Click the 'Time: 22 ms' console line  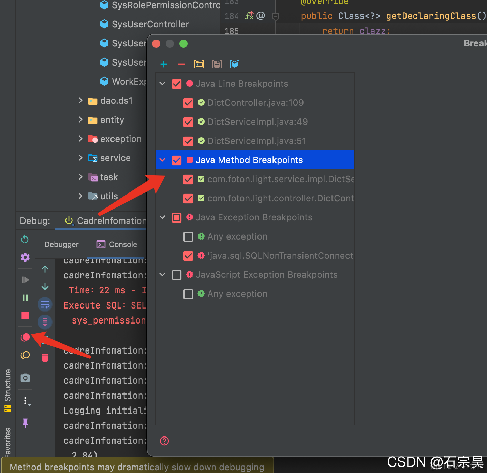(x=107, y=290)
